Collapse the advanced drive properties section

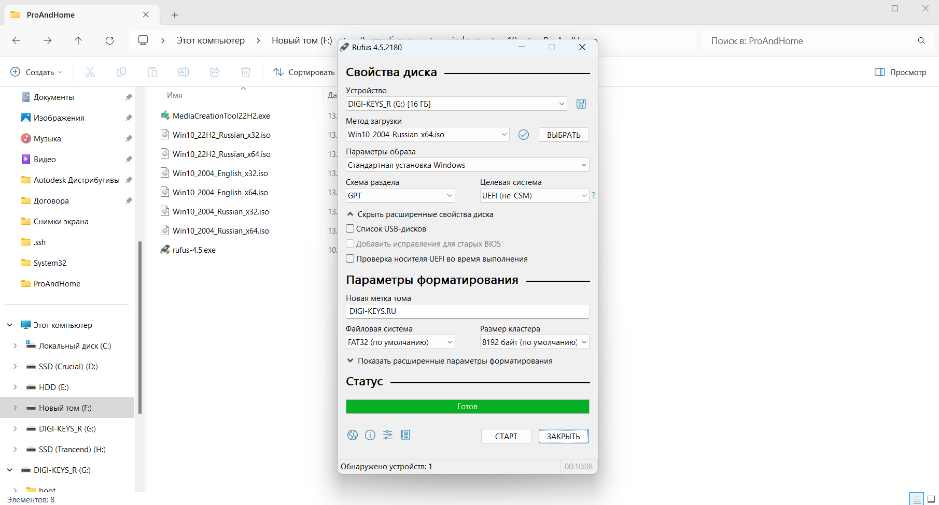[420, 214]
